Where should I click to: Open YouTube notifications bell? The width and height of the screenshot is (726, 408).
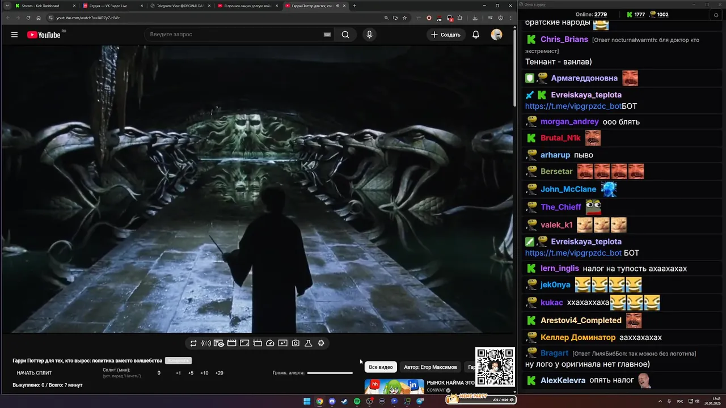point(476,35)
